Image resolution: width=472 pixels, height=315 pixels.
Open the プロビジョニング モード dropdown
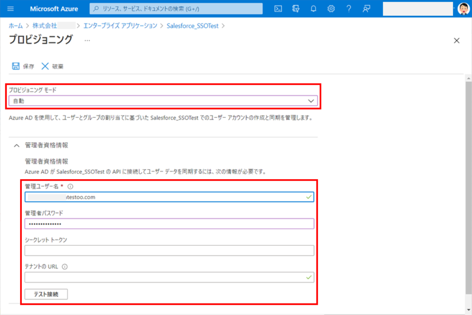tap(163, 101)
